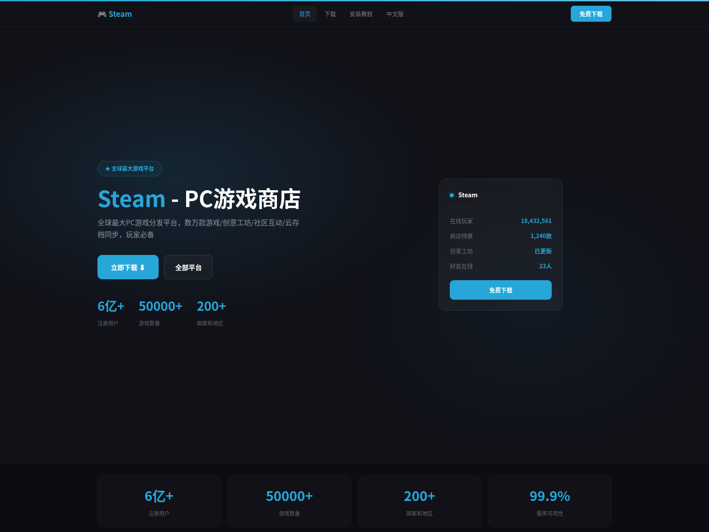This screenshot has width=709, height=532.
Task: Click the 好友在线 value 23人
Action: coord(545,266)
